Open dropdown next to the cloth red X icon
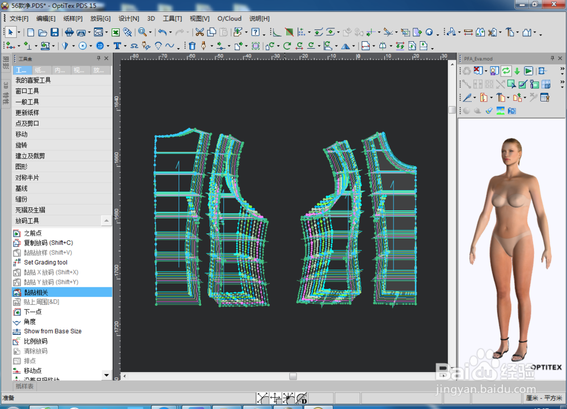Screen dimensions: 567x409 (x=486, y=71)
